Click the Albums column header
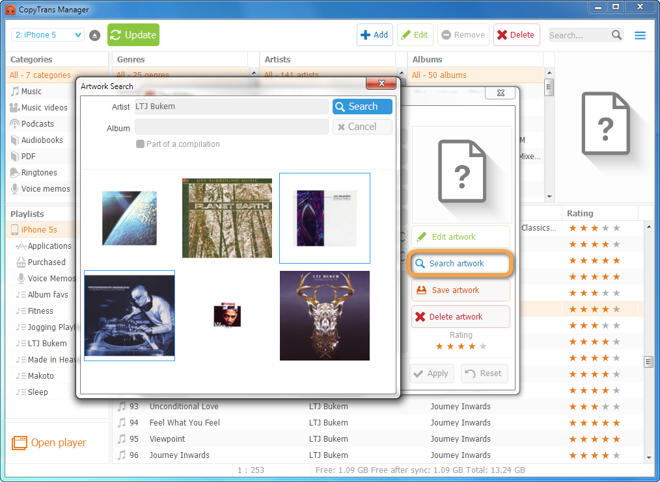 coord(476,60)
